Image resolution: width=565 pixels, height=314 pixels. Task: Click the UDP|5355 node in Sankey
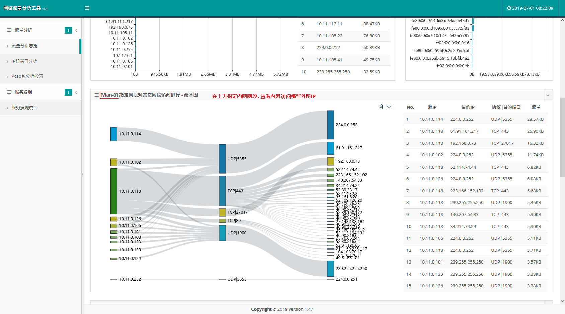(x=222, y=159)
